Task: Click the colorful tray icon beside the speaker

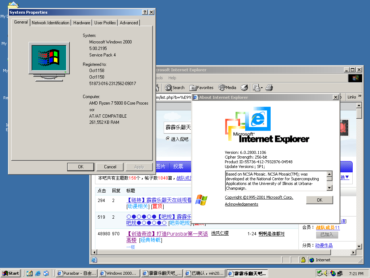Action: pos(333,273)
